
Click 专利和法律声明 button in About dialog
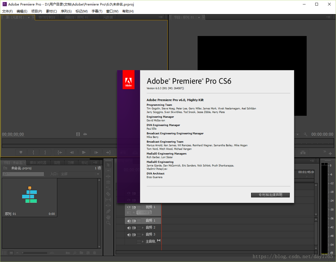click(270, 195)
